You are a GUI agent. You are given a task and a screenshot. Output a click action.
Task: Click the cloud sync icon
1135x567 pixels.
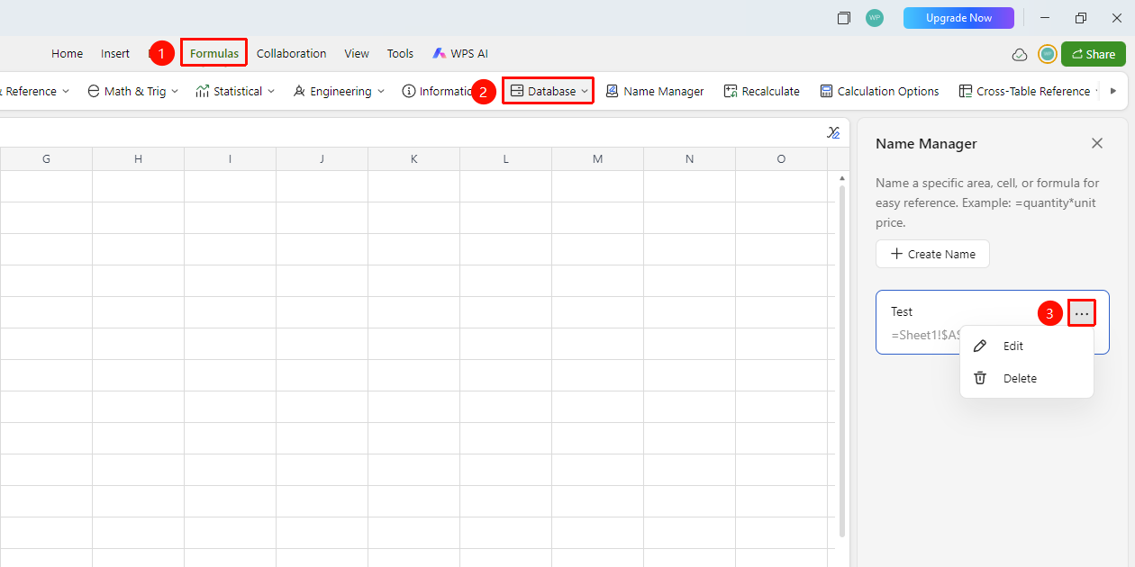coord(1020,54)
